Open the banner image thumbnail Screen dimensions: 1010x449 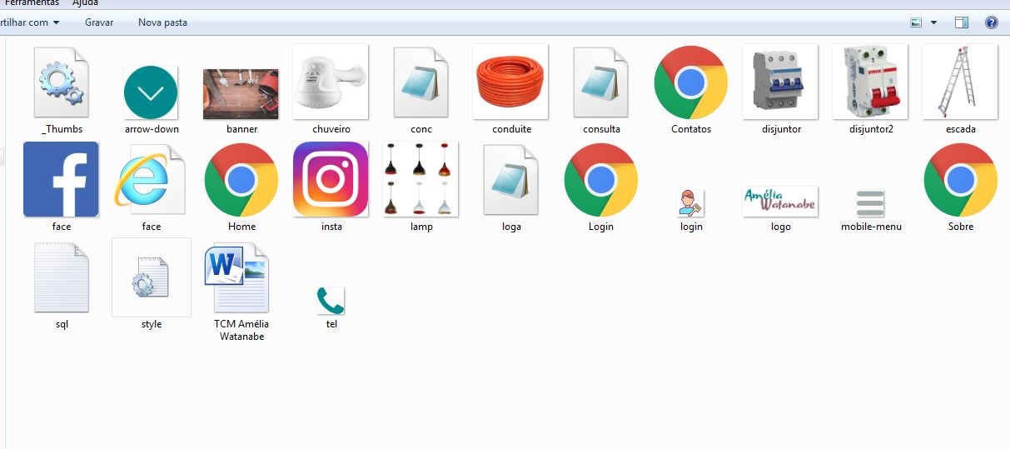pyautogui.click(x=241, y=94)
